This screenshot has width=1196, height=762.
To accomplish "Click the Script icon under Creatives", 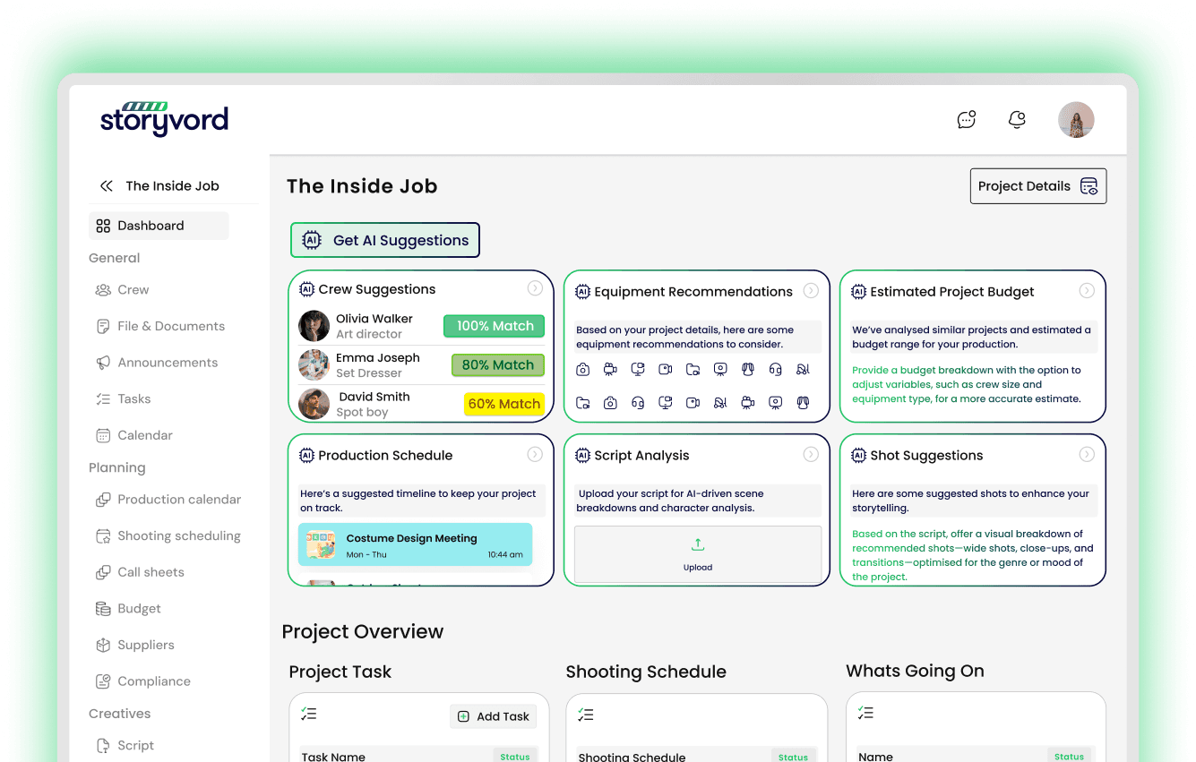I will click(105, 745).
